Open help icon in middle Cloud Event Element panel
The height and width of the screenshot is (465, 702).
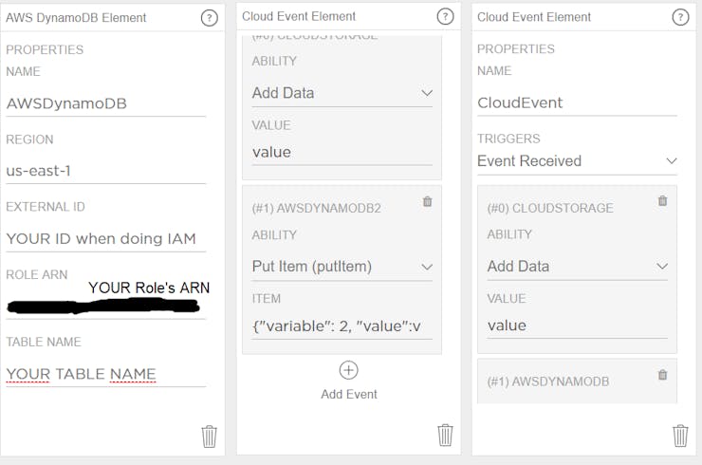pos(445,16)
